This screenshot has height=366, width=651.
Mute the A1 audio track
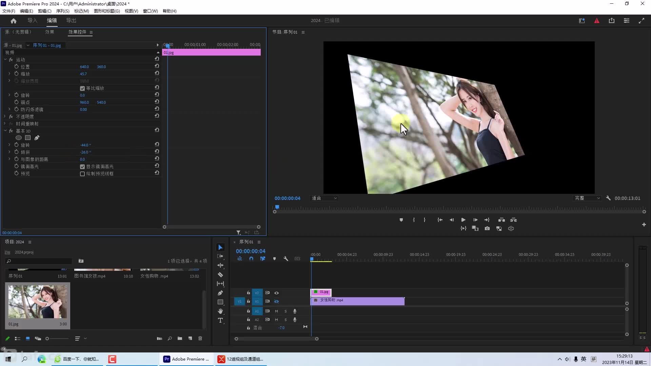point(276,311)
